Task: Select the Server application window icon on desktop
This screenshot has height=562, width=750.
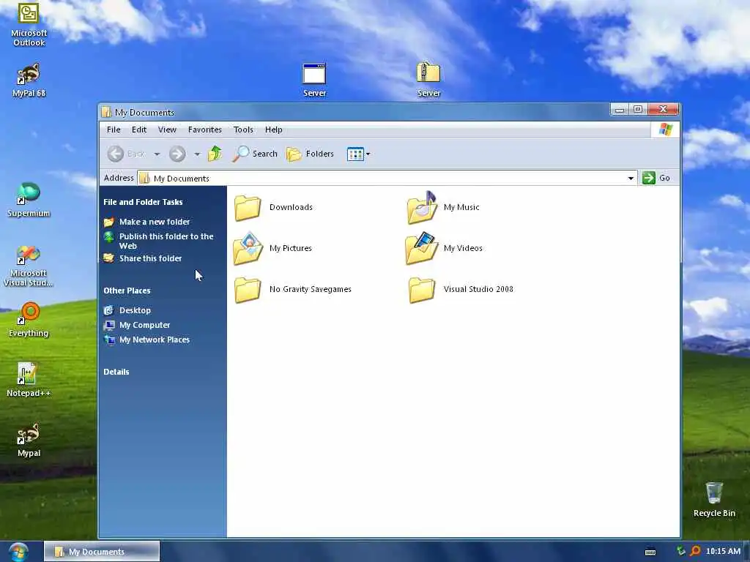Action: point(314,80)
